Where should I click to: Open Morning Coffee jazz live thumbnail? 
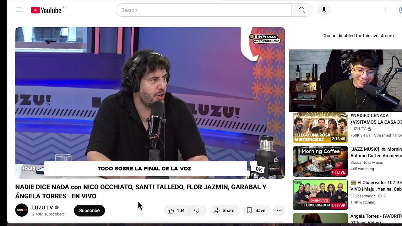320,161
